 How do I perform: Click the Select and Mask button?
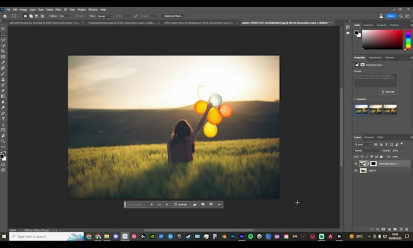[x=173, y=16]
